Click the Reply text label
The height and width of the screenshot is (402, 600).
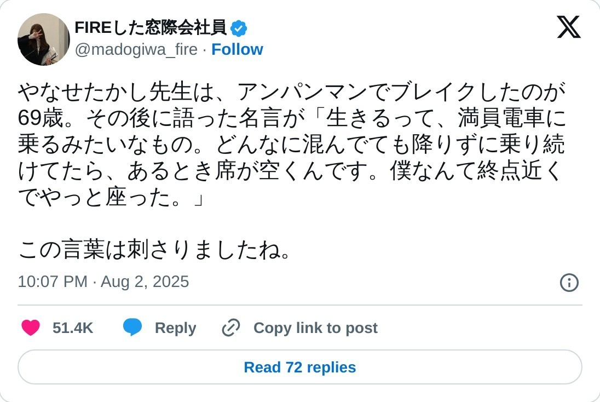point(175,328)
